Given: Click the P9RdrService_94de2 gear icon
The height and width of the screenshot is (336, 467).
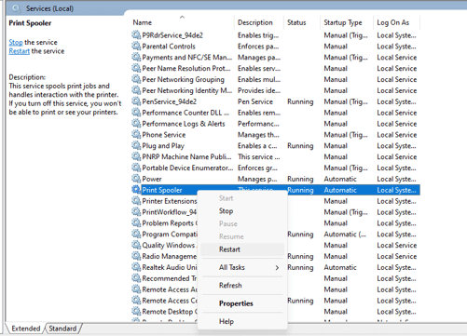Looking at the screenshot, I should tap(136, 34).
